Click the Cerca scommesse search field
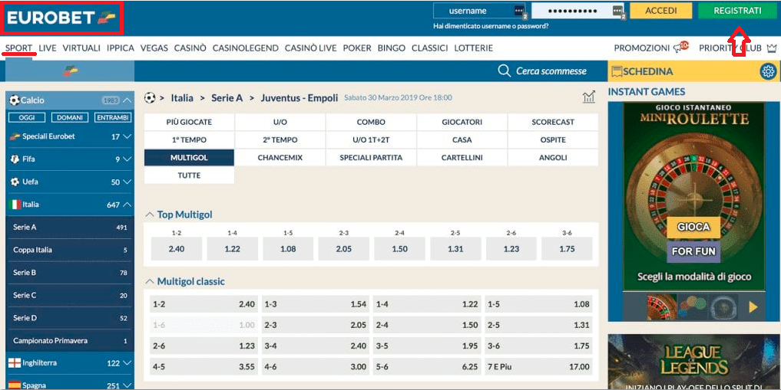 (x=551, y=71)
